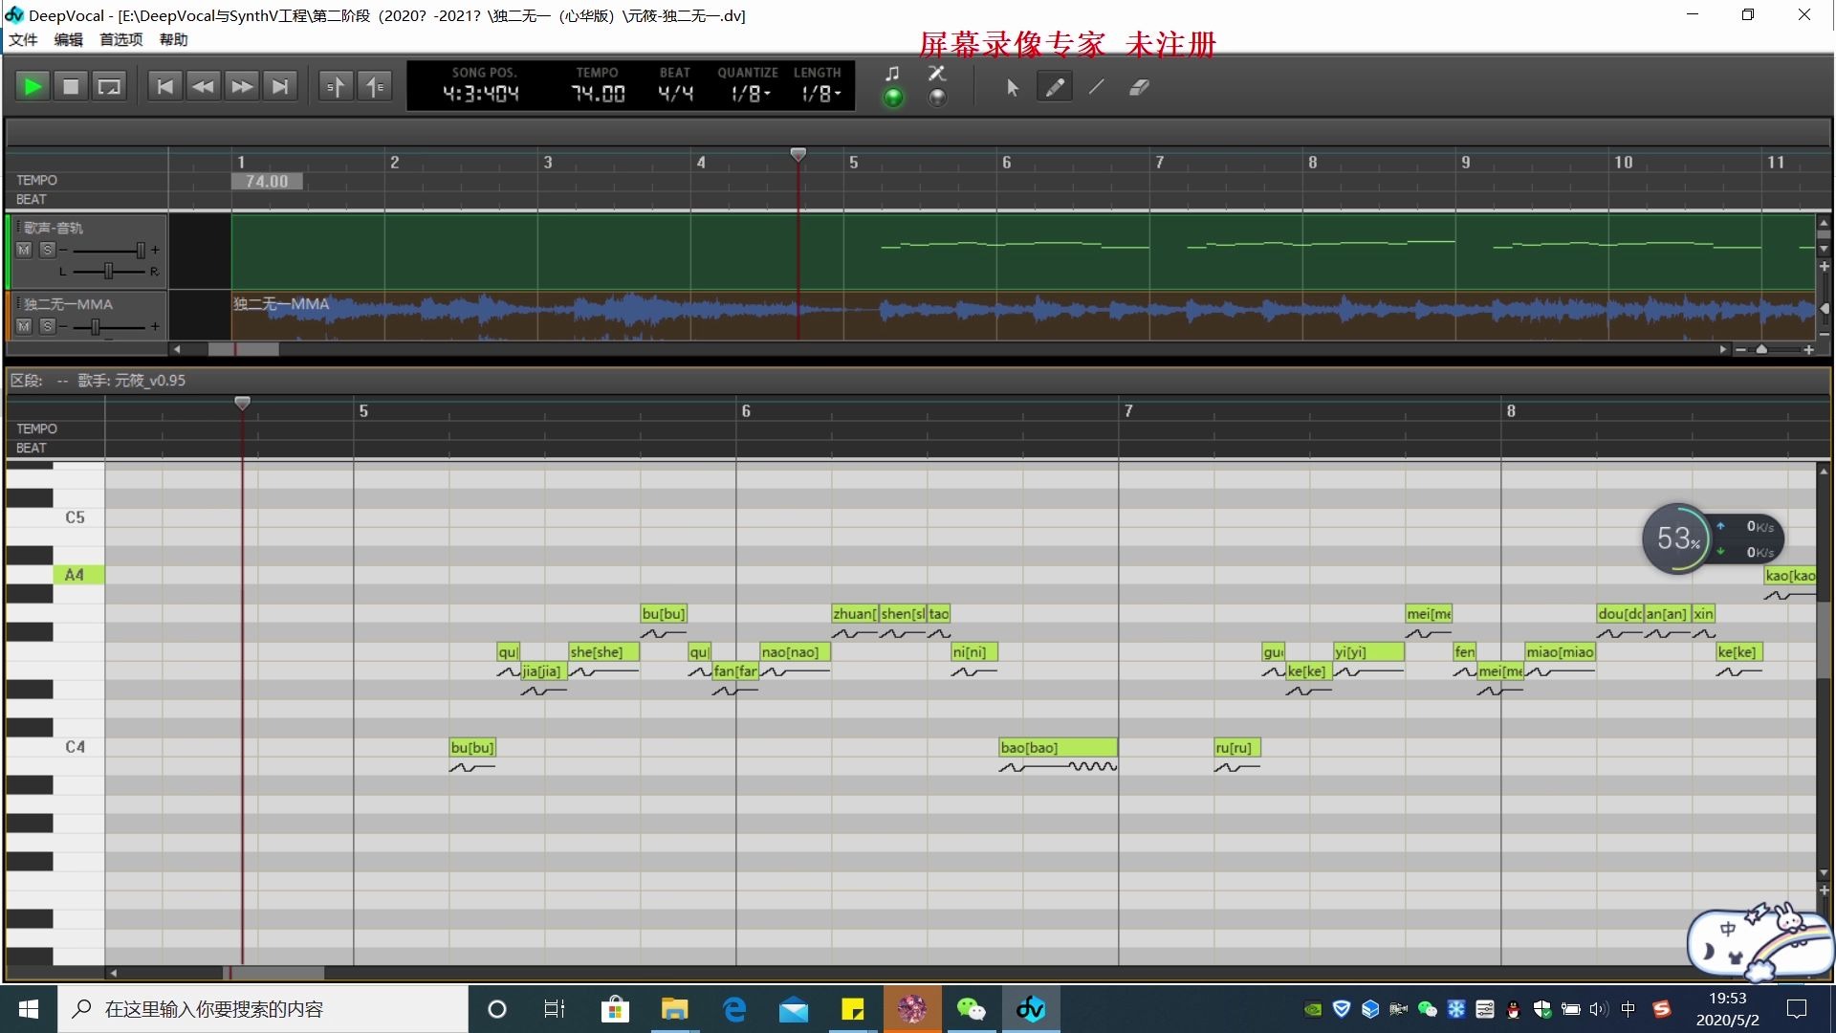Image resolution: width=1836 pixels, height=1033 pixels.
Task: Open the 首选项 menu
Action: pyautogui.click(x=120, y=39)
